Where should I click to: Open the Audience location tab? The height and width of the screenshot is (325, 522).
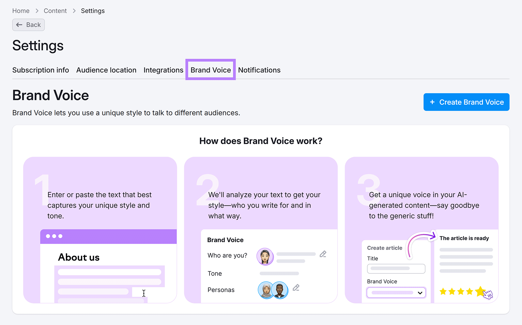(106, 70)
